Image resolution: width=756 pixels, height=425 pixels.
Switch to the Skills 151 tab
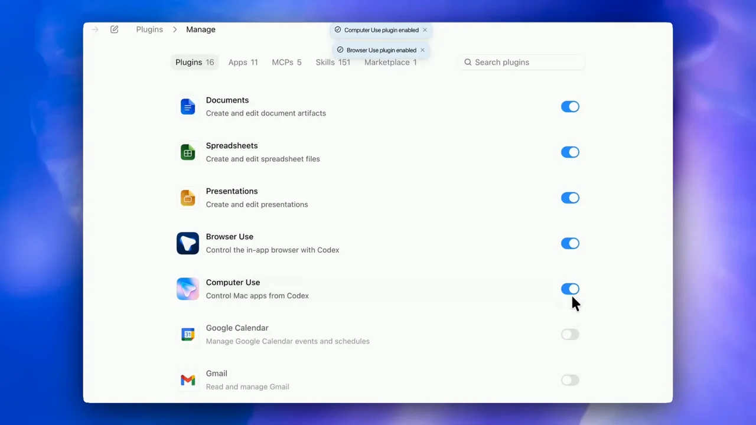333,62
